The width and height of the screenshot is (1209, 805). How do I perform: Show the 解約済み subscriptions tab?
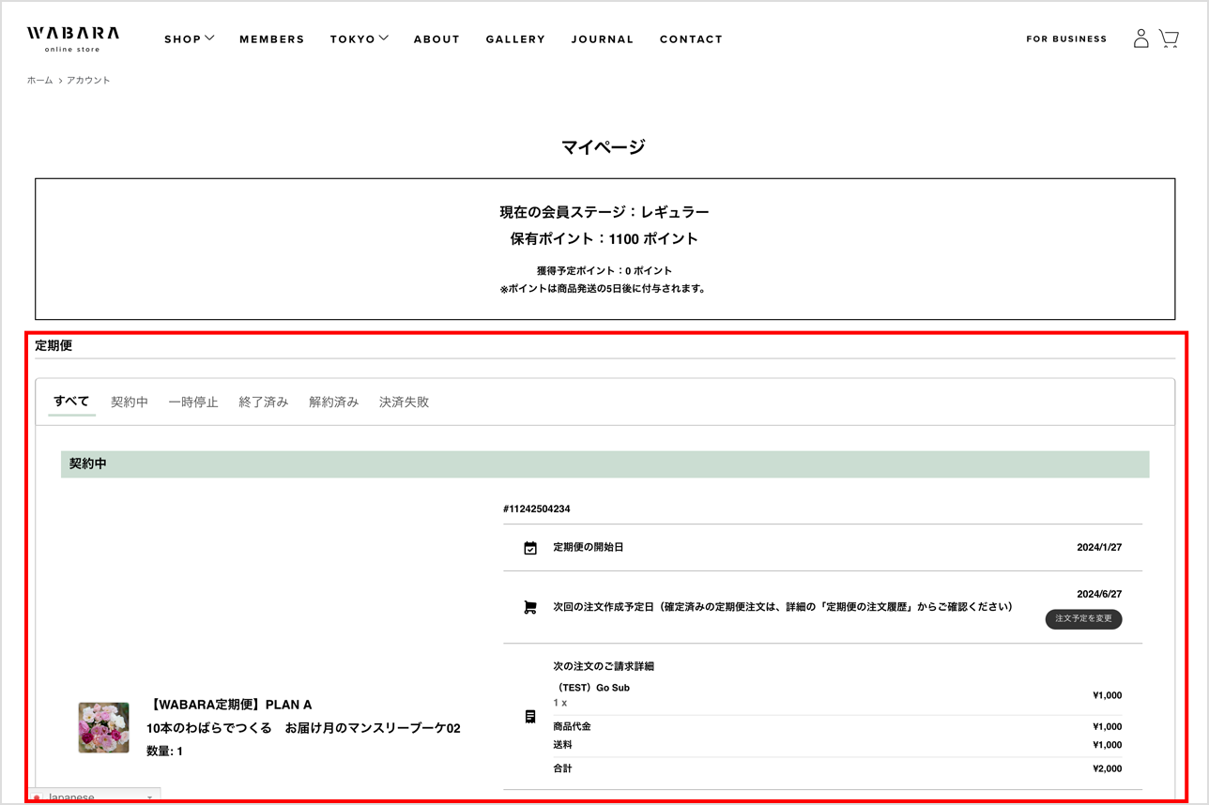click(333, 402)
